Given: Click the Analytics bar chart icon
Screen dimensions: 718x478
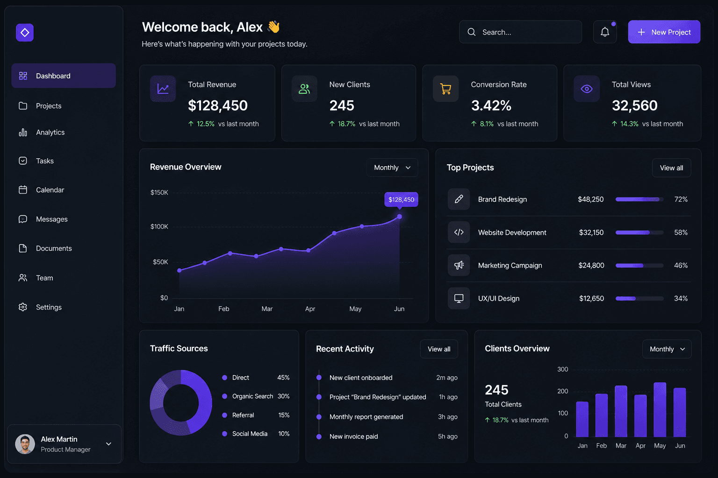Looking at the screenshot, I should (x=23, y=133).
